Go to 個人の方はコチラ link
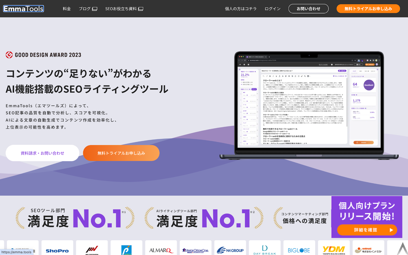 pyautogui.click(x=241, y=9)
